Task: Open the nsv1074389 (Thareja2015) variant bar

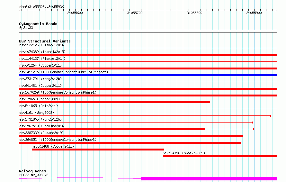Action: [148, 55]
